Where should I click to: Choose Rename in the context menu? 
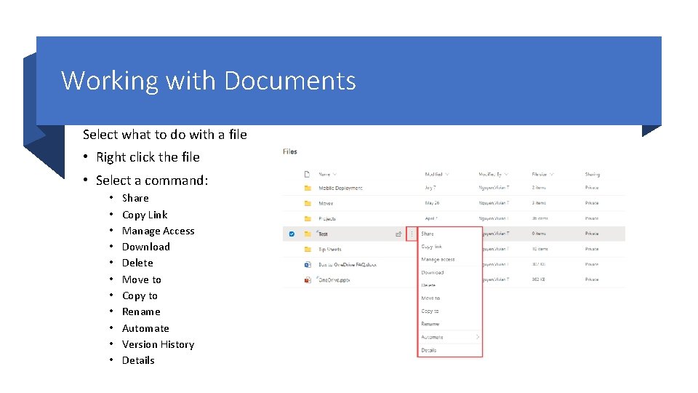(430, 324)
